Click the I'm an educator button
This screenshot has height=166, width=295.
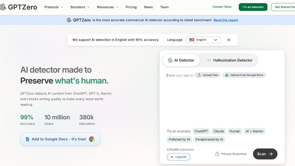253,7
